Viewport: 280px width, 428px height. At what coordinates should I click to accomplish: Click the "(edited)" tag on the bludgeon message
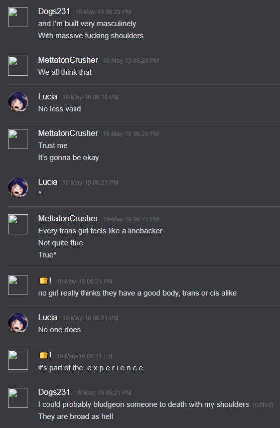[x=263, y=405]
